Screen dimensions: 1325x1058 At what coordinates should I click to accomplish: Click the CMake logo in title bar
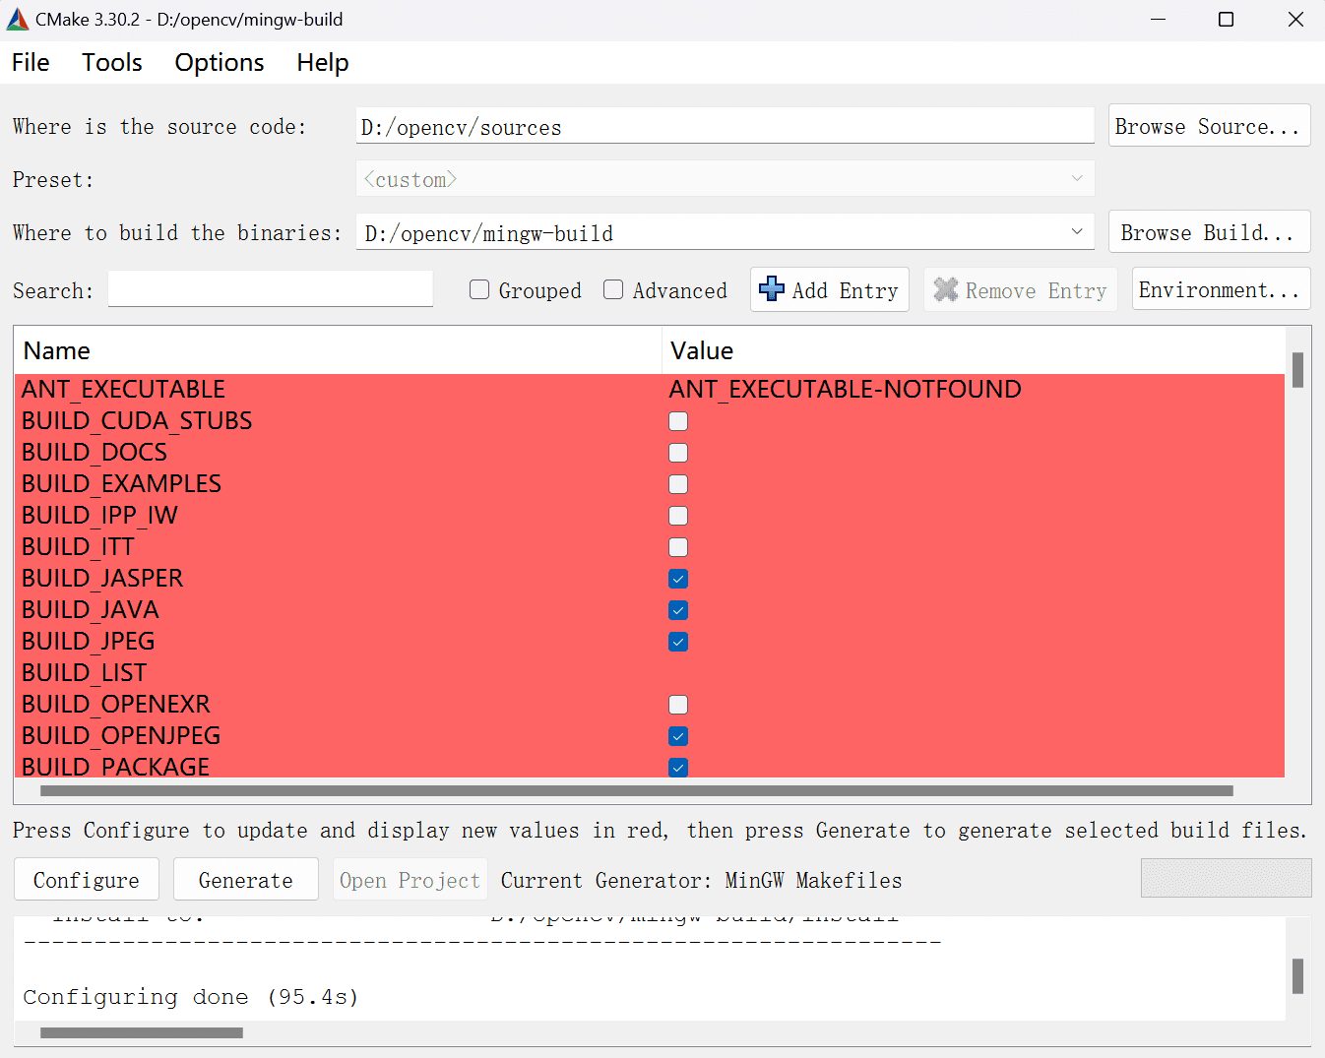click(x=18, y=20)
